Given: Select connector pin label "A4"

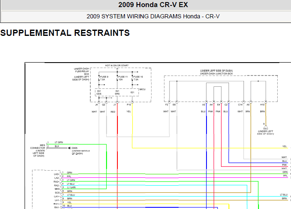Looking at the screenshot, I should pos(211,105).
